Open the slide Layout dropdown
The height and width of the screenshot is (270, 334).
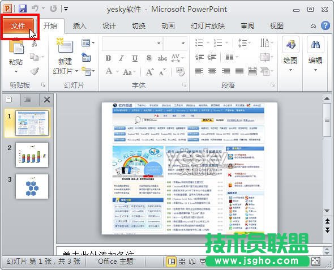(x=88, y=43)
